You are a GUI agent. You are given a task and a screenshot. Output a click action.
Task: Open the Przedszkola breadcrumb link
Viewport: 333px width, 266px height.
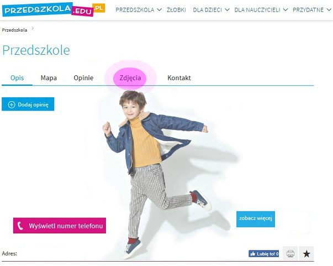(14, 30)
